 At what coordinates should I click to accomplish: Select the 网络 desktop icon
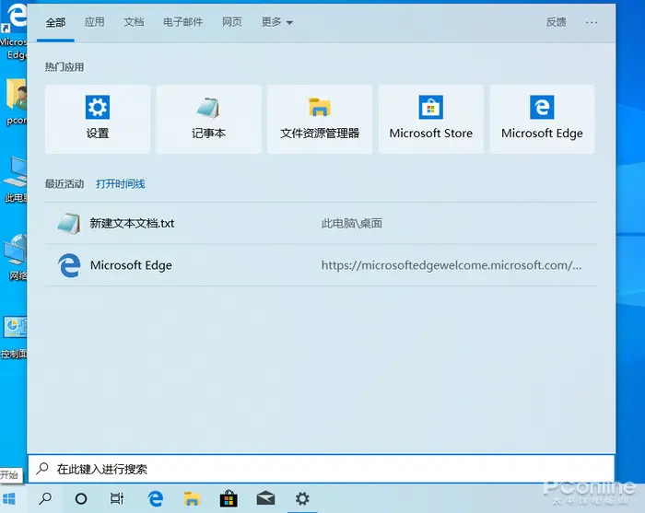16,257
